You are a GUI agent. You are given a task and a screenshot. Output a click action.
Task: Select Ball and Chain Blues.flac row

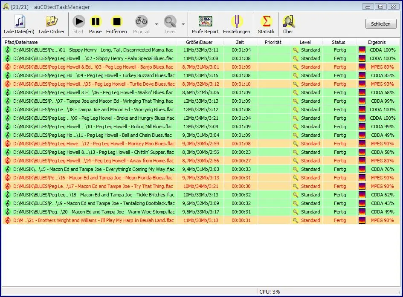point(201,135)
